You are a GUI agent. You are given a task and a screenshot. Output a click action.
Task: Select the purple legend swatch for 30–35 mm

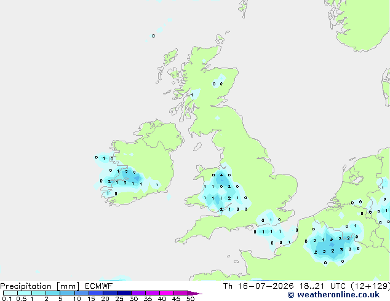(138, 293)
